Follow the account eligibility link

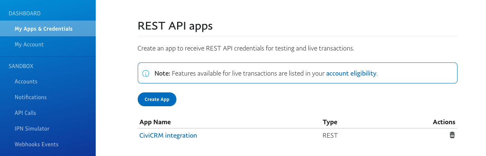pos(351,73)
